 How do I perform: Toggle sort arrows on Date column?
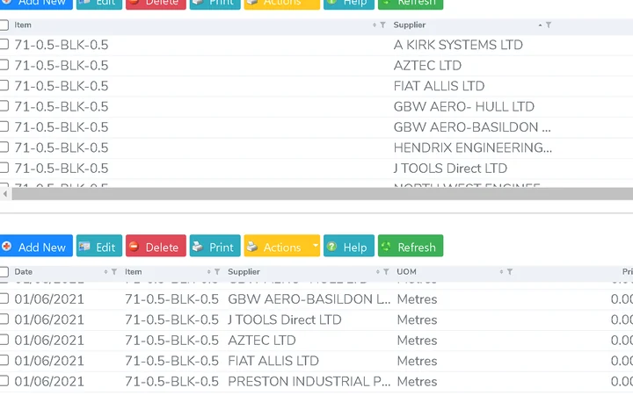[x=105, y=272]
